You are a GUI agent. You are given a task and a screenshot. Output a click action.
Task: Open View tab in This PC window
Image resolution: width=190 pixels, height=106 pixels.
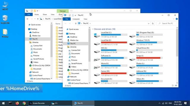click(85, 19)
